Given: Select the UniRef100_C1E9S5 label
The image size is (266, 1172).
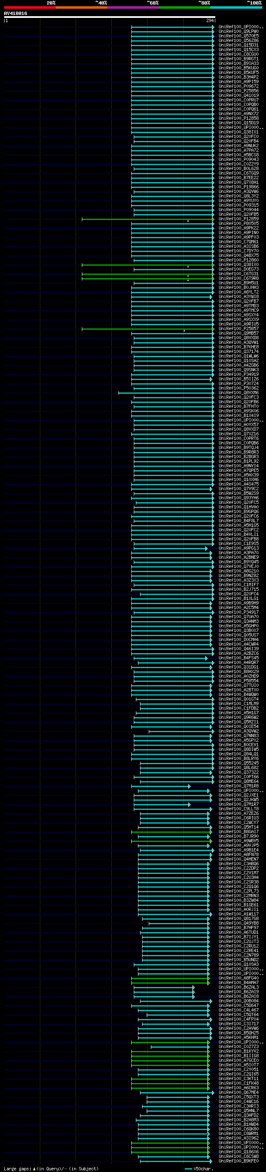Looking at the screenshot, I should (239, 543).
